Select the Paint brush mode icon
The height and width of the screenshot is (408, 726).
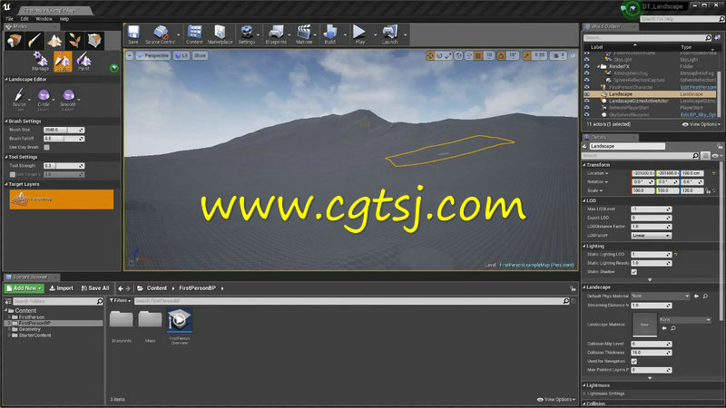coord(34,41)
